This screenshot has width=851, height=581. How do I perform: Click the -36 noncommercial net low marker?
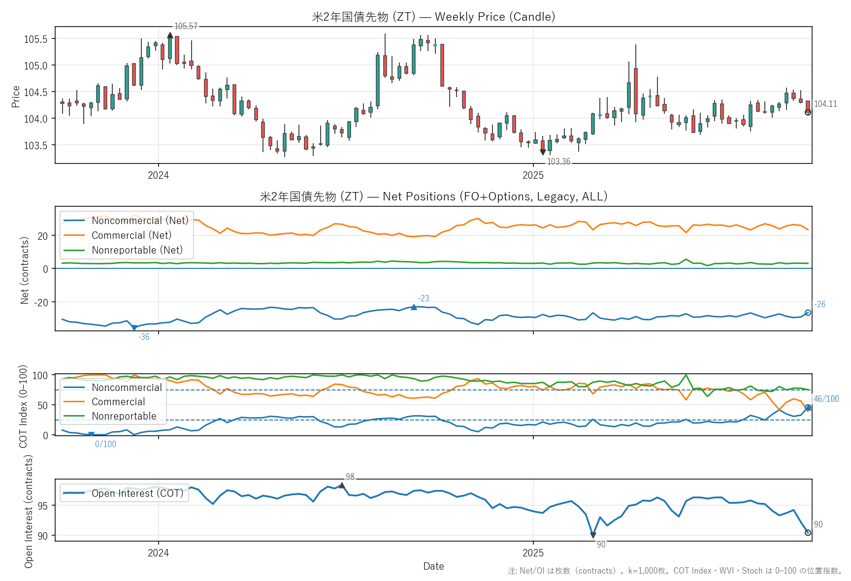coord(134,327)
